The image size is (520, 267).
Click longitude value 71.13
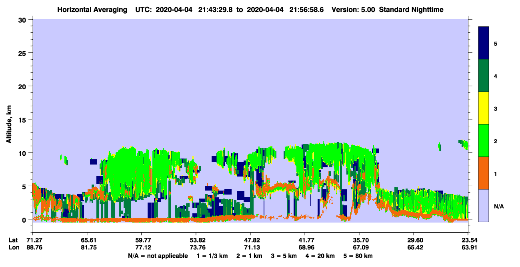click(250, 248)
